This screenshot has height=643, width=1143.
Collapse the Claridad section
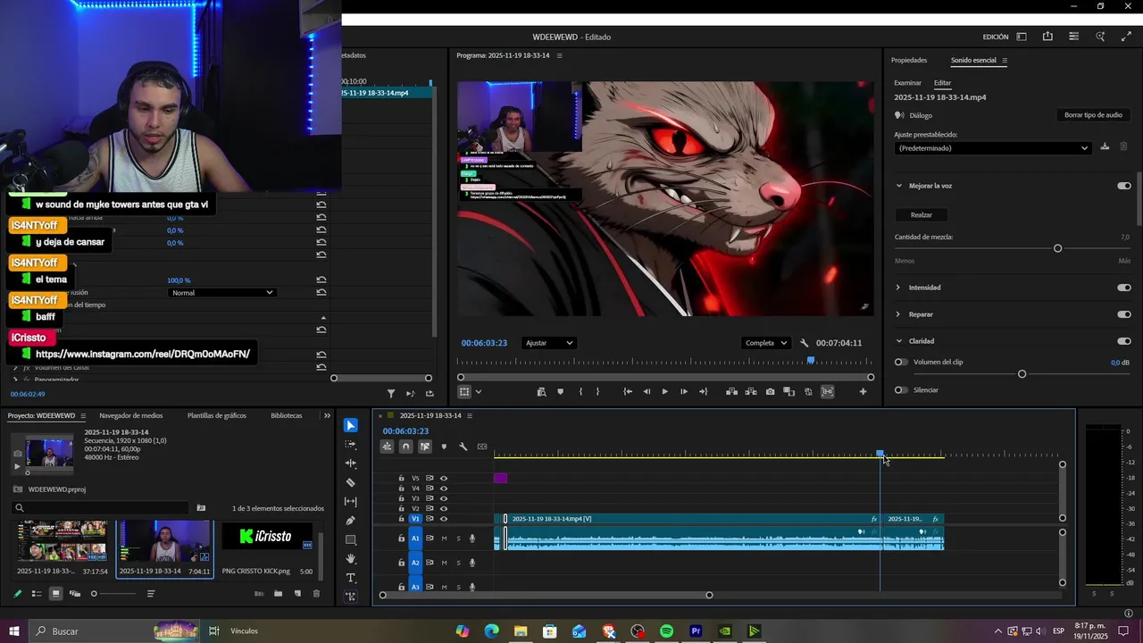coord(898,341)
